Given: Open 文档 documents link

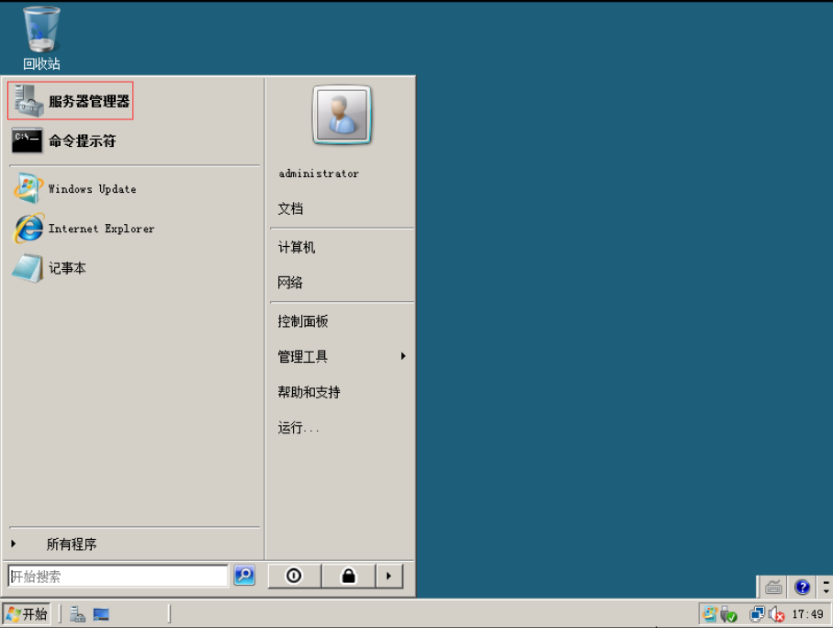Looking at the screenshot, I should (290, 208).
